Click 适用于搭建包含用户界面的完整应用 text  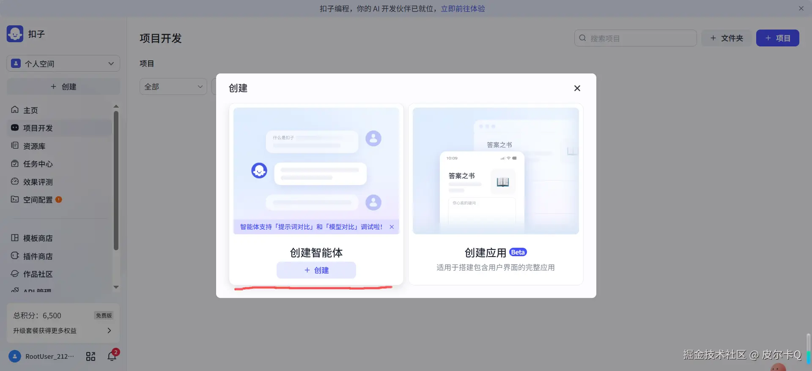(x=496, y=267)
